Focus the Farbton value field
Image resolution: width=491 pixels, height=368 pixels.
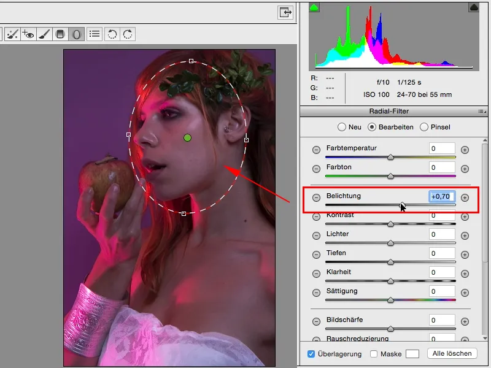coord(442,167)
